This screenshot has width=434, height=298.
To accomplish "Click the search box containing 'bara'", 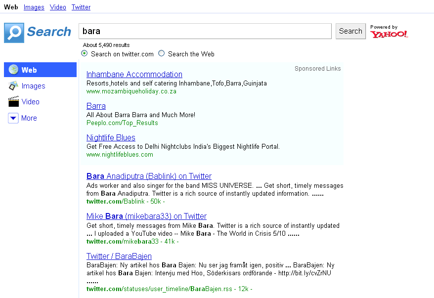I will coord(205,31).
